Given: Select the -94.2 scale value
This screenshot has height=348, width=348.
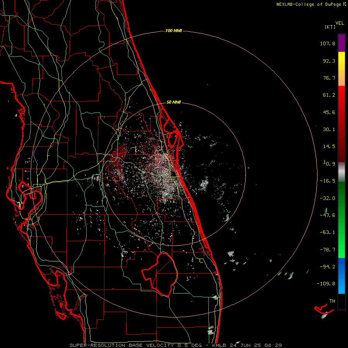Looking at the screenshot, I should point(328,266).
